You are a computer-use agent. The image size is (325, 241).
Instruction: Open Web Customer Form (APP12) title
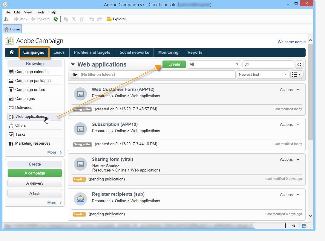tap(123, 89)
